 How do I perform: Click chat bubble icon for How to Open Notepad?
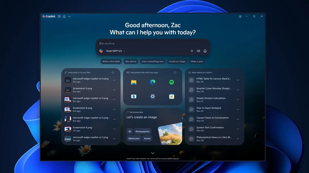click(191, 109)
